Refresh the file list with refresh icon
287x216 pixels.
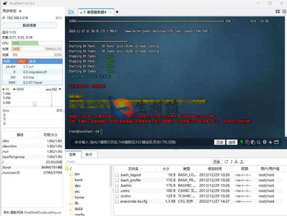[x=226, y=162]
